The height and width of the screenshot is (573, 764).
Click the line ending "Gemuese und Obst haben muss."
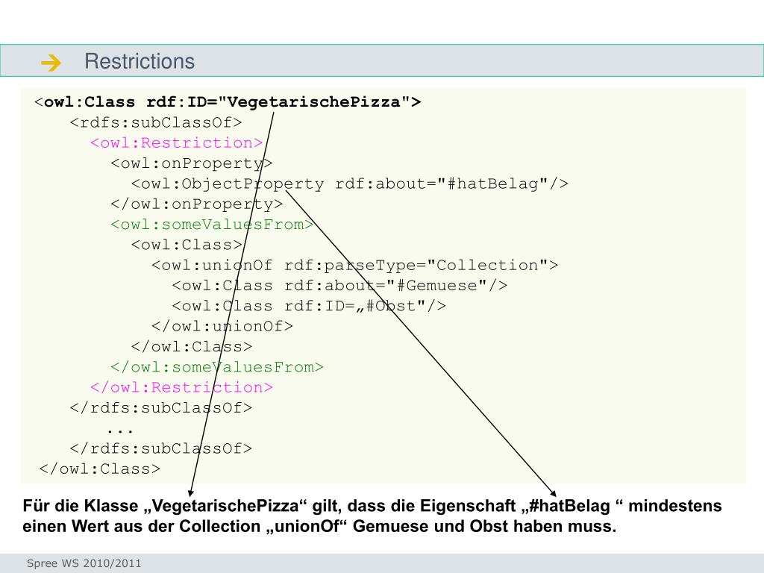click(319, 526)
